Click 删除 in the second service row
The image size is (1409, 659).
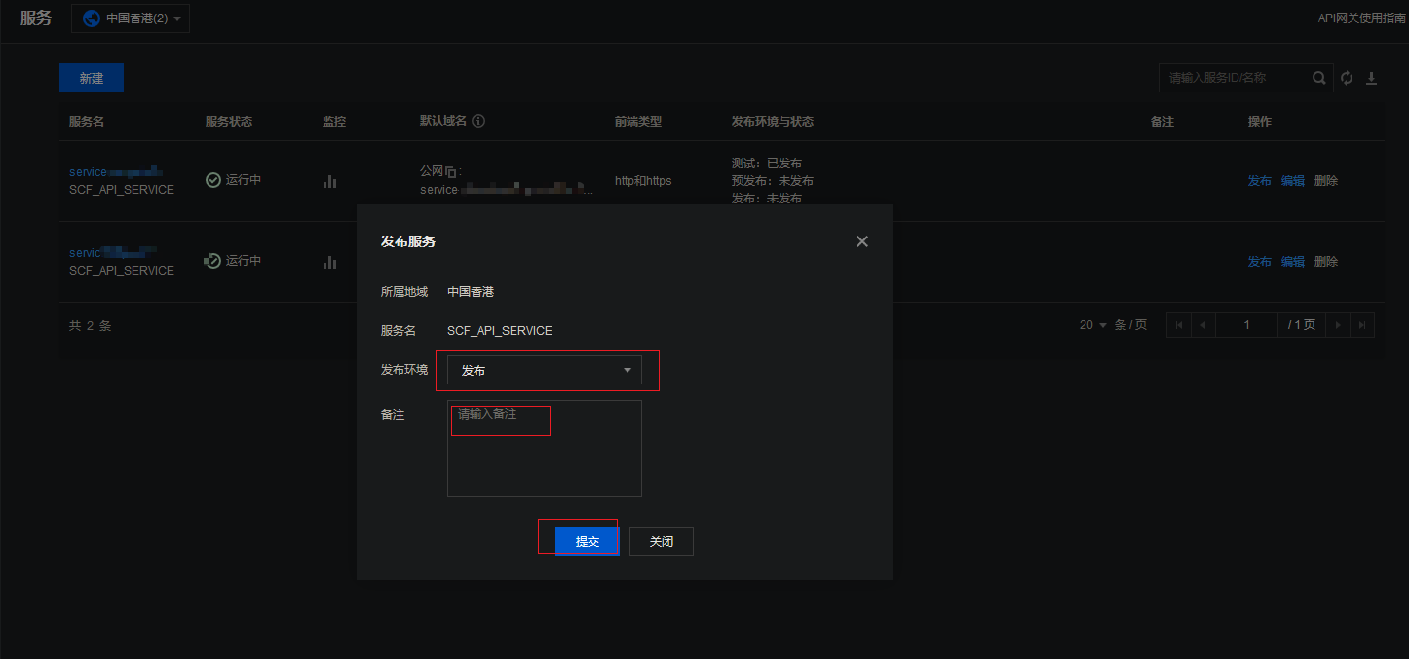coord(1326,262)
